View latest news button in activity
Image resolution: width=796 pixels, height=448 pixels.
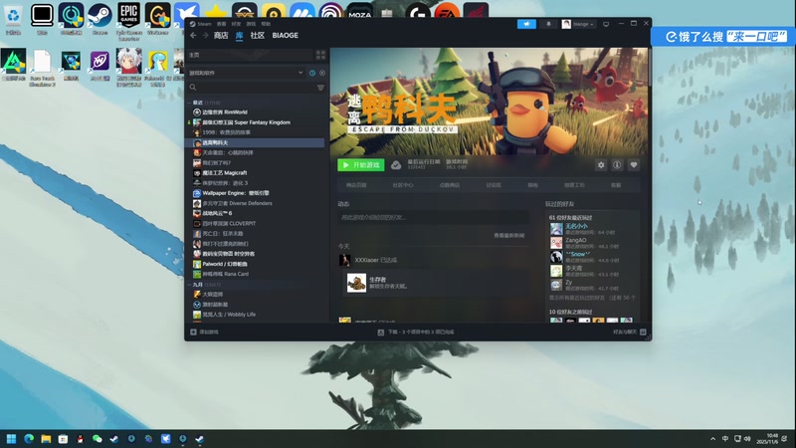pyautogui.click(x=509, y=236)
